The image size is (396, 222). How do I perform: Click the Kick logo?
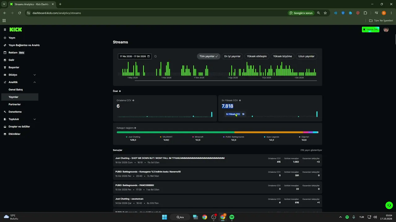click(x=15, y=30)
